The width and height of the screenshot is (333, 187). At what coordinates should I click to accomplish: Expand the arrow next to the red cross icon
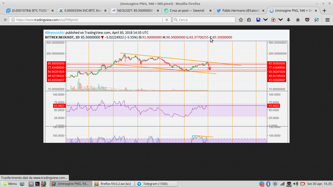click(x=280, y=20)
